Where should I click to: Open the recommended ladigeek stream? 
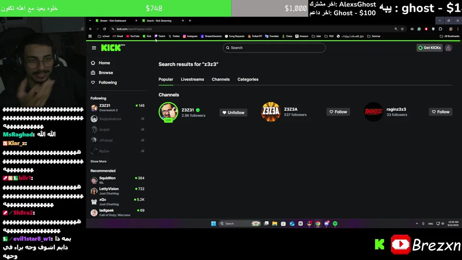point(117,213)
